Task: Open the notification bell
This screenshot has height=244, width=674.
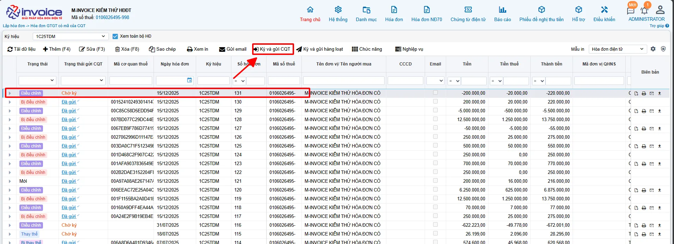Action: coord(644,11)
